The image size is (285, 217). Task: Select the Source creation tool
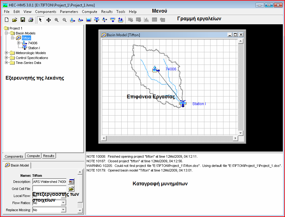[x=113, y=20]
